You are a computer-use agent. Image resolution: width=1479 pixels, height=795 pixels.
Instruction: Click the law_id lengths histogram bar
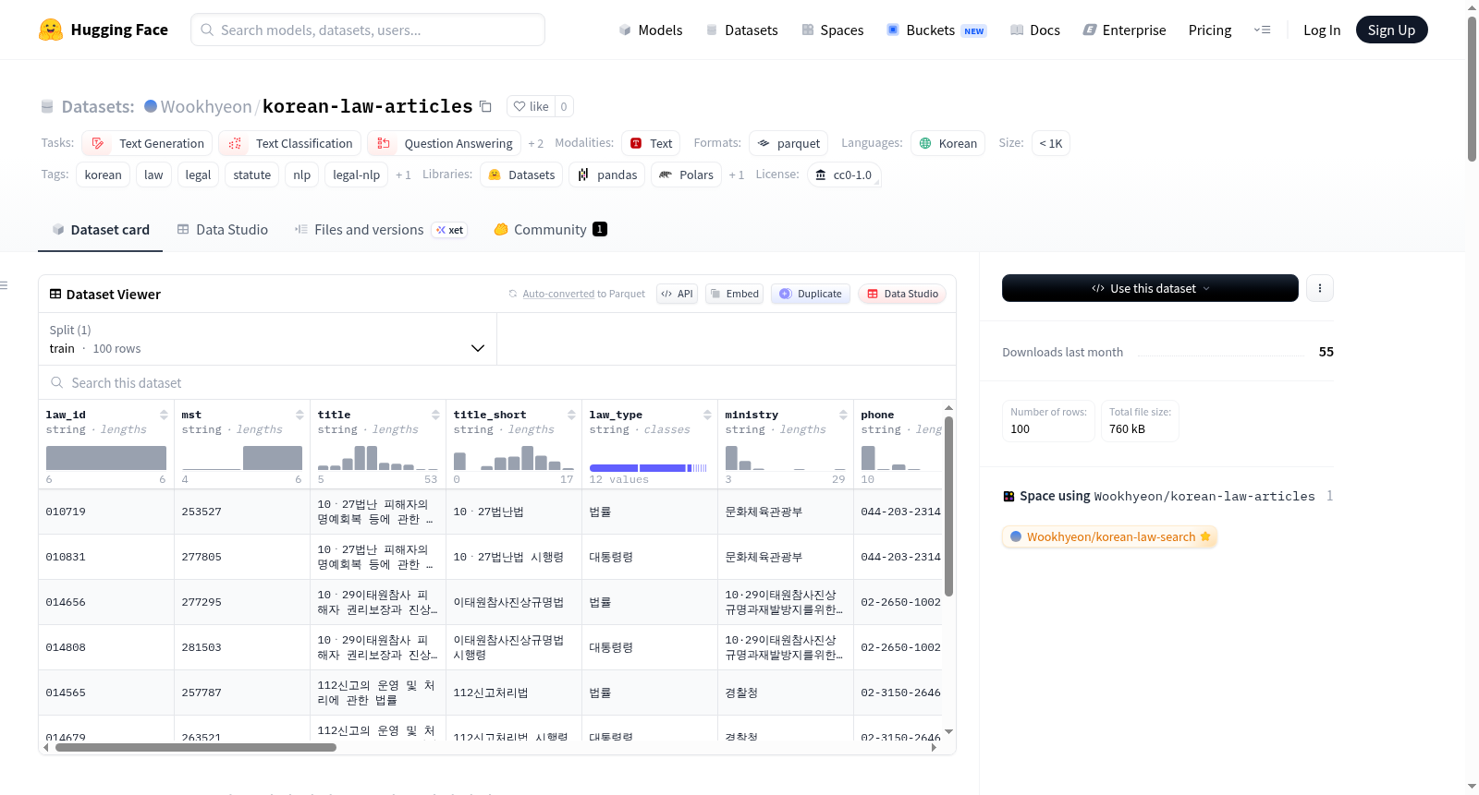[x=106, y=457]
